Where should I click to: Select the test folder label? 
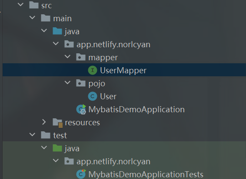(60, 135)
